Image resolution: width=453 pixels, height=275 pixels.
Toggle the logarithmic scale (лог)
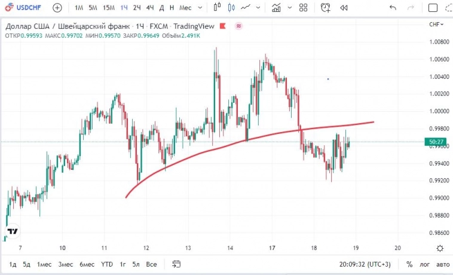coord(425,264)
